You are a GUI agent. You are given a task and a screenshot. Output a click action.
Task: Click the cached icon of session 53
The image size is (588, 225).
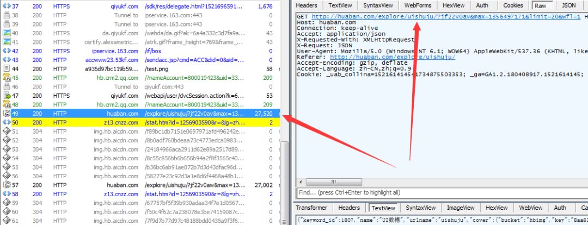[x=7, y=149]
